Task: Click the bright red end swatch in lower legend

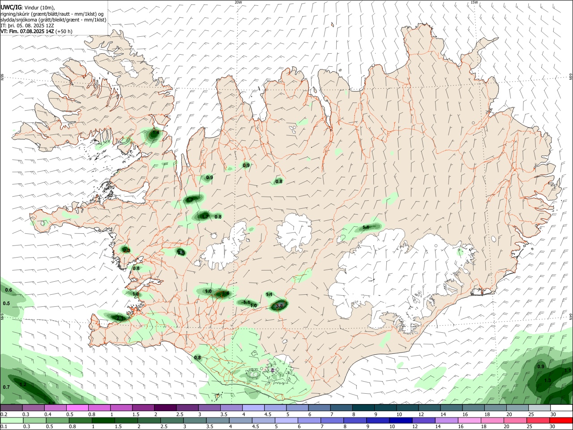Action: point(561,421)
